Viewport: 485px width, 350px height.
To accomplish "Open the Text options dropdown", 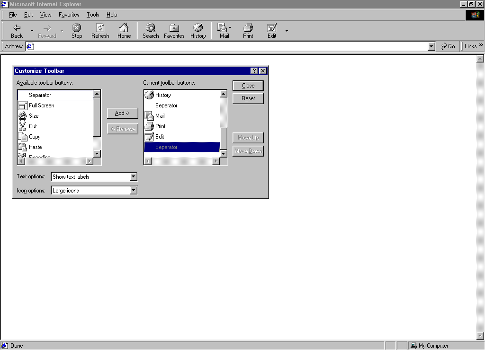I will tap(133, 177).
